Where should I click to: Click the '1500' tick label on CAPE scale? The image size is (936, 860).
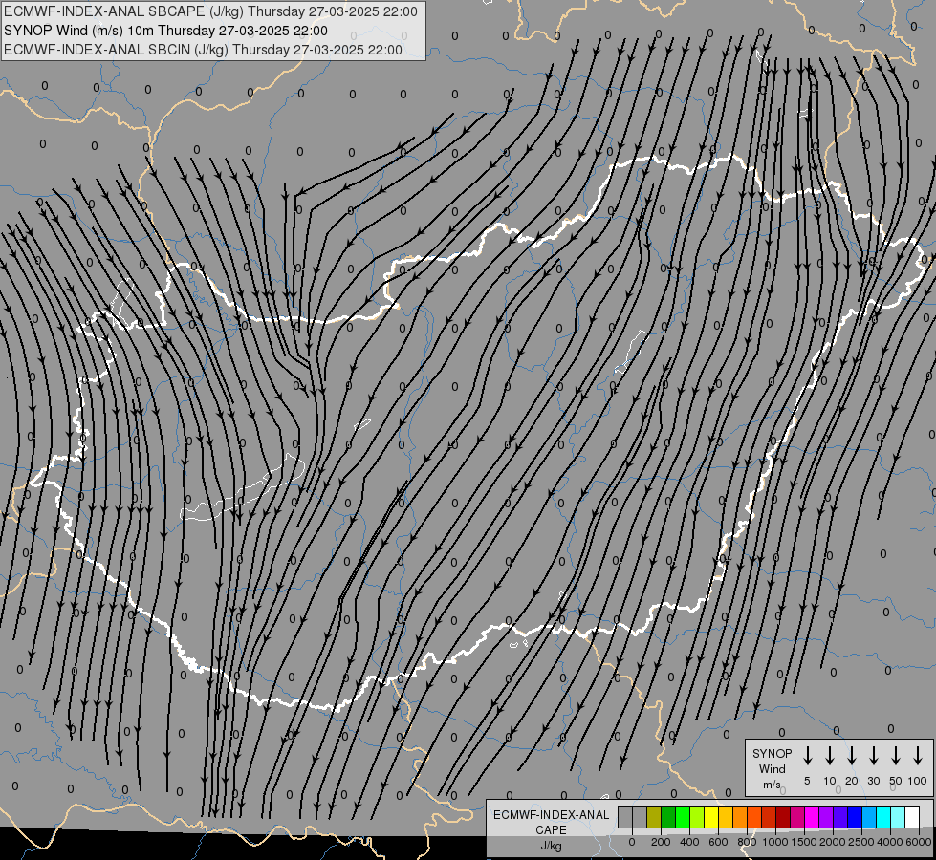tap(803, 842)
